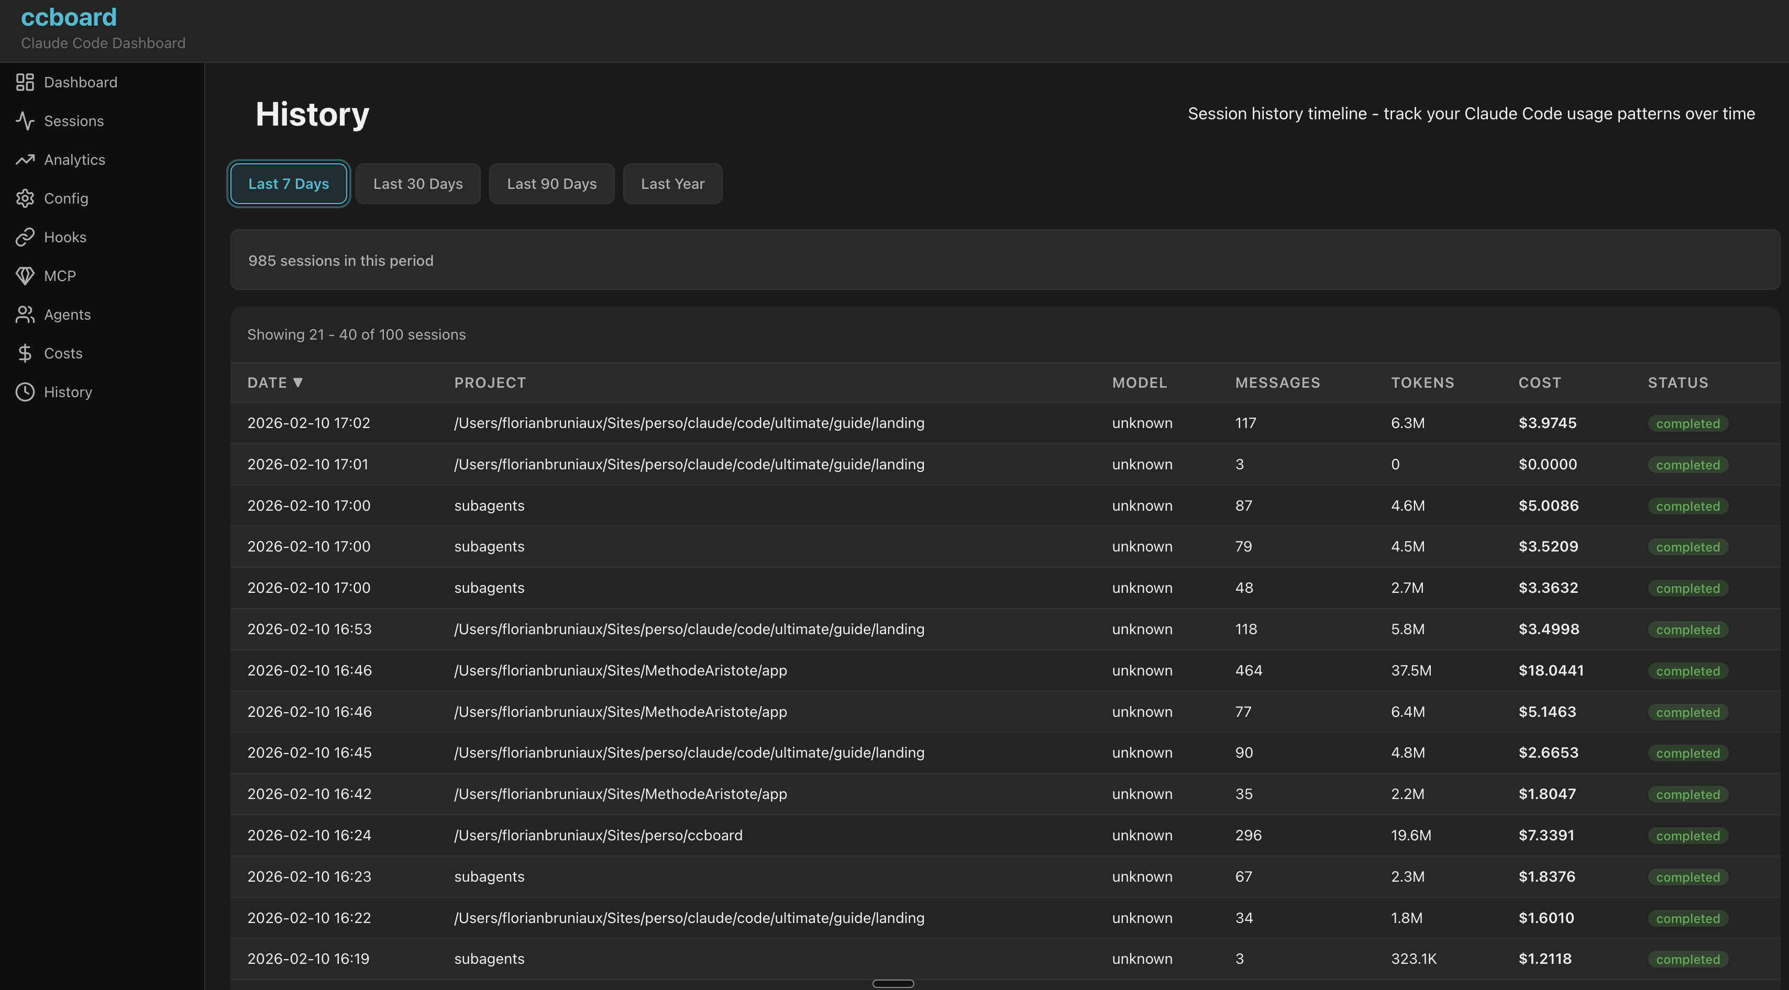Click the Analytics trend-line icon
This screenshot has height=990, width=1789.
pos(25,160)
